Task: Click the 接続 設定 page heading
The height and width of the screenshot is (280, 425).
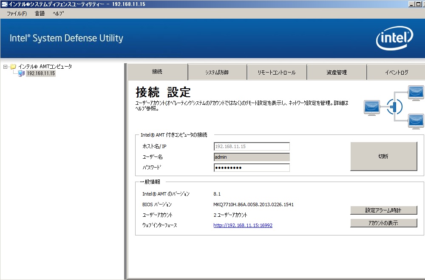Action: [x=163, y=92]
